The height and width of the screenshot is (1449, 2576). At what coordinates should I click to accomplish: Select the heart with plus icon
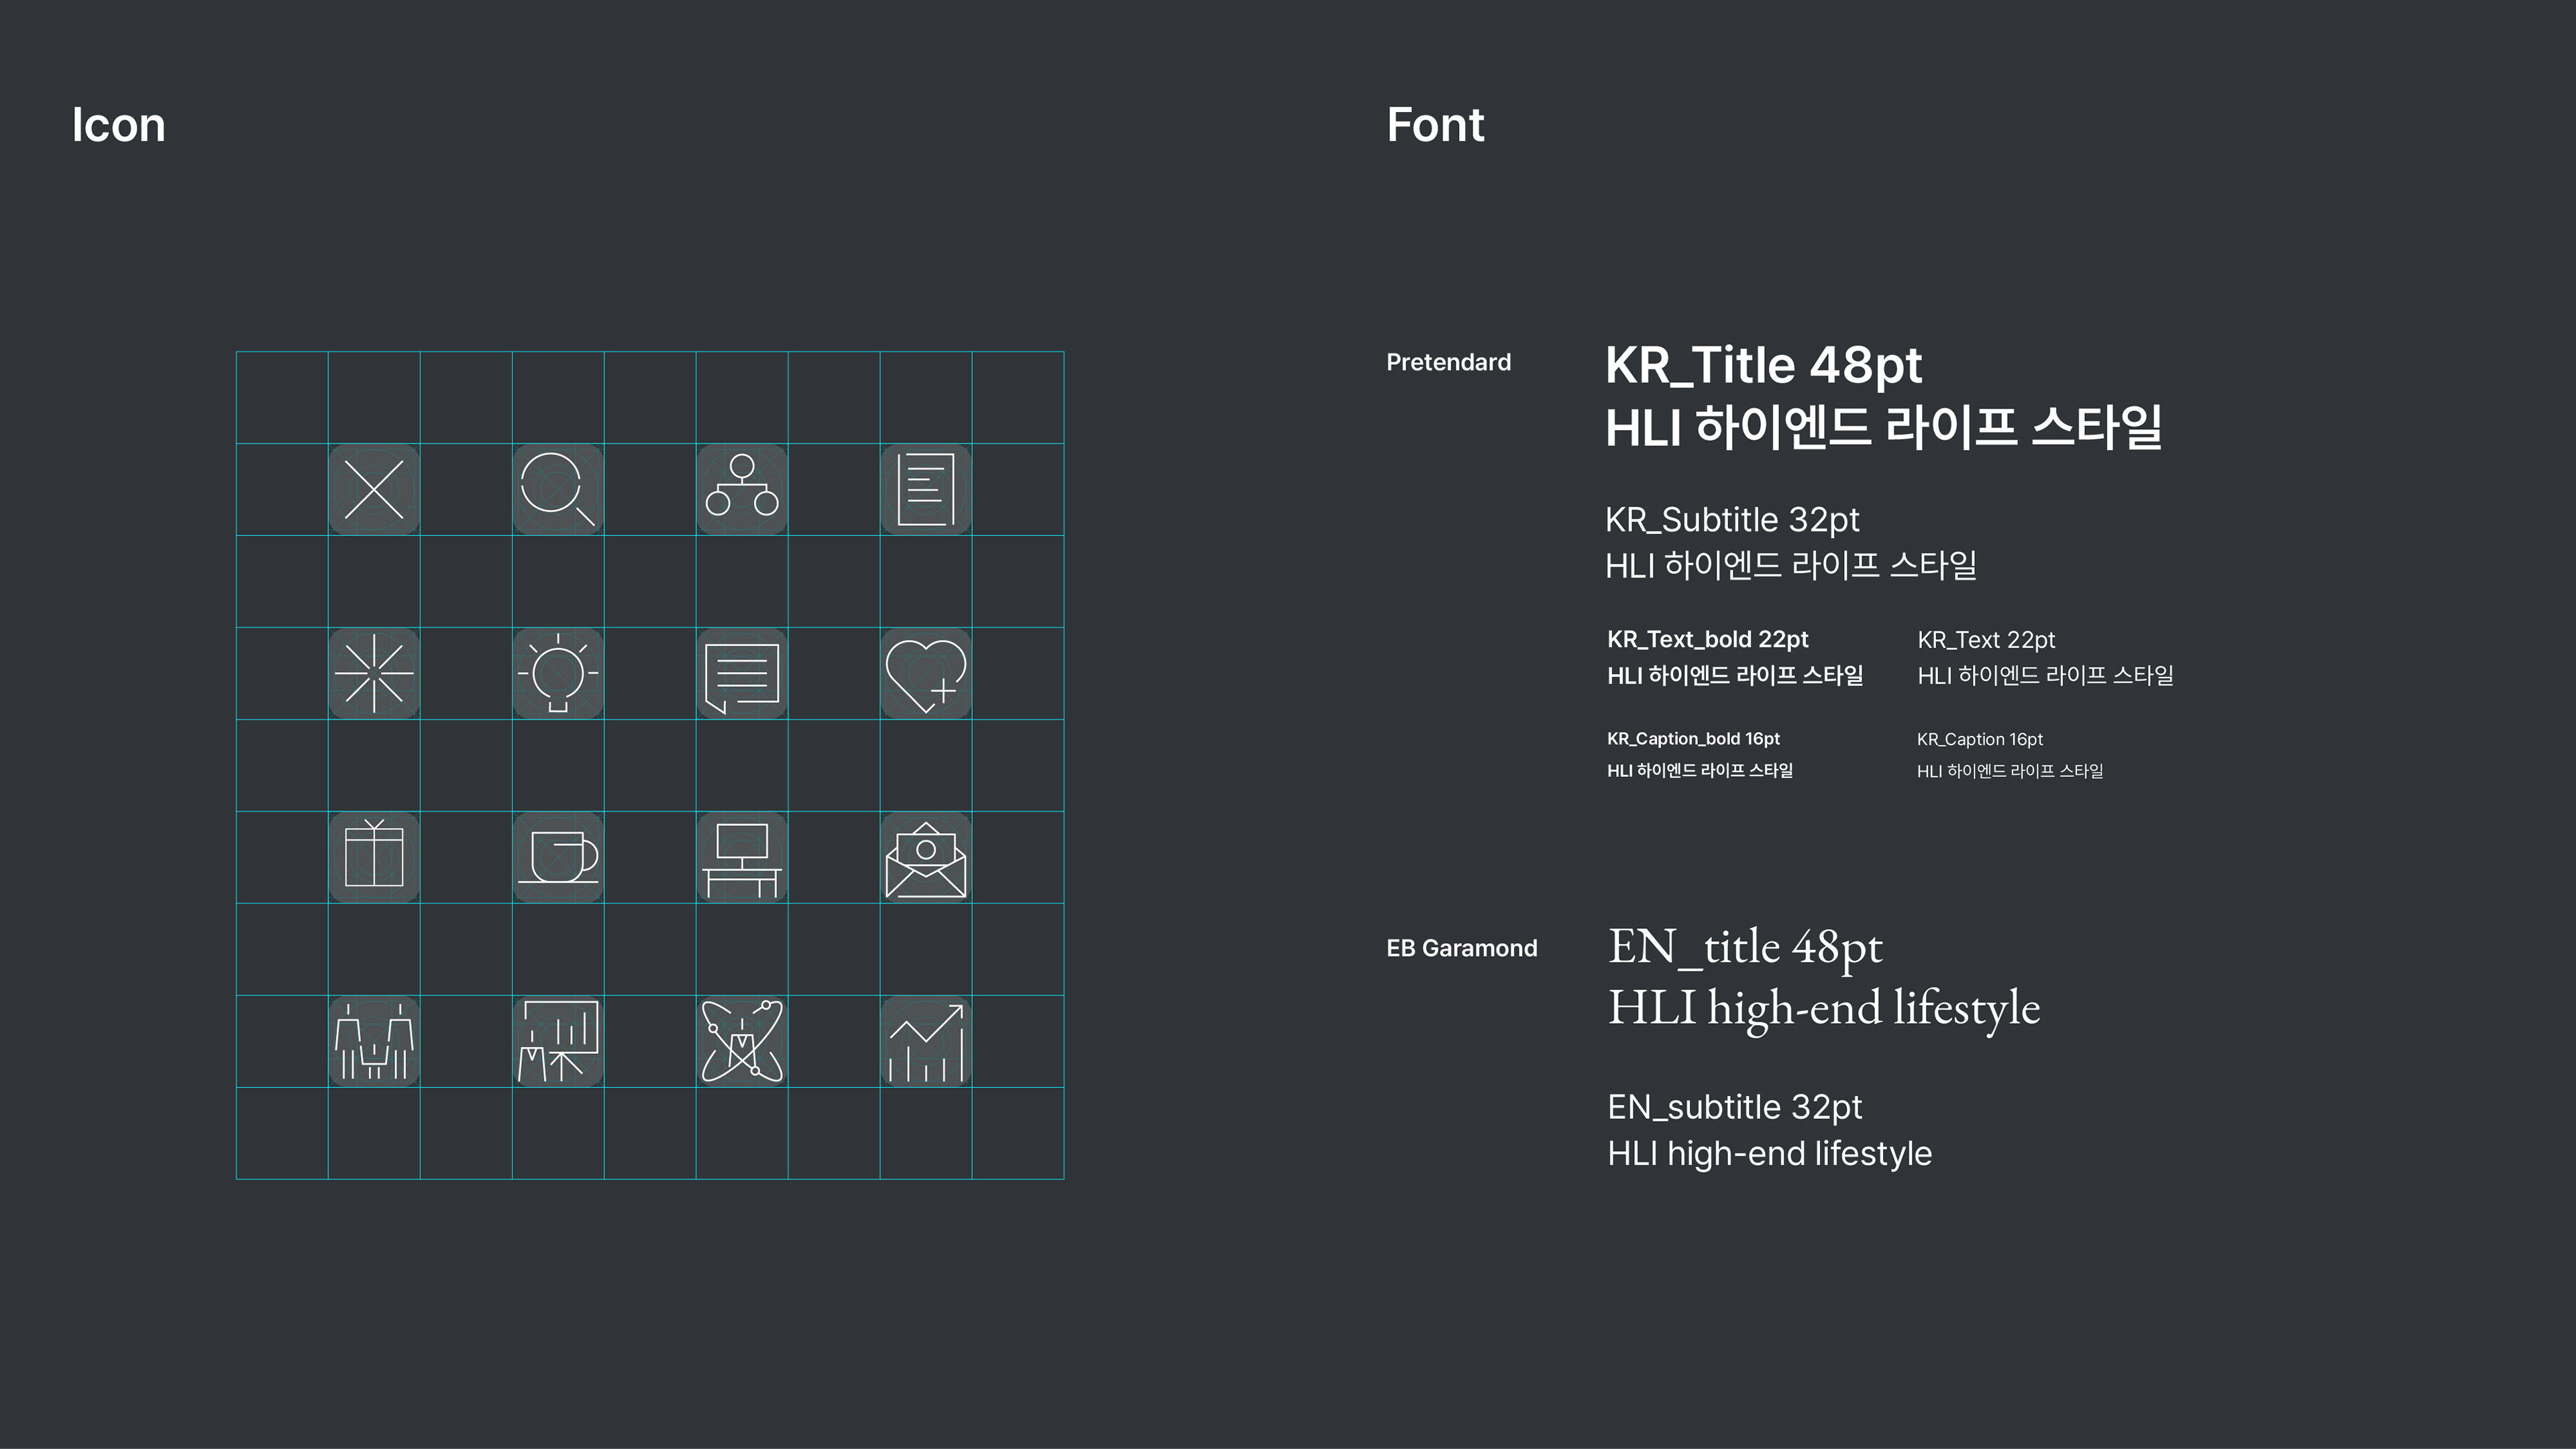coord(925,673)
